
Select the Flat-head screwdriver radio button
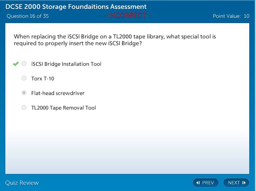pyautogui.click(x=24, y=93)
